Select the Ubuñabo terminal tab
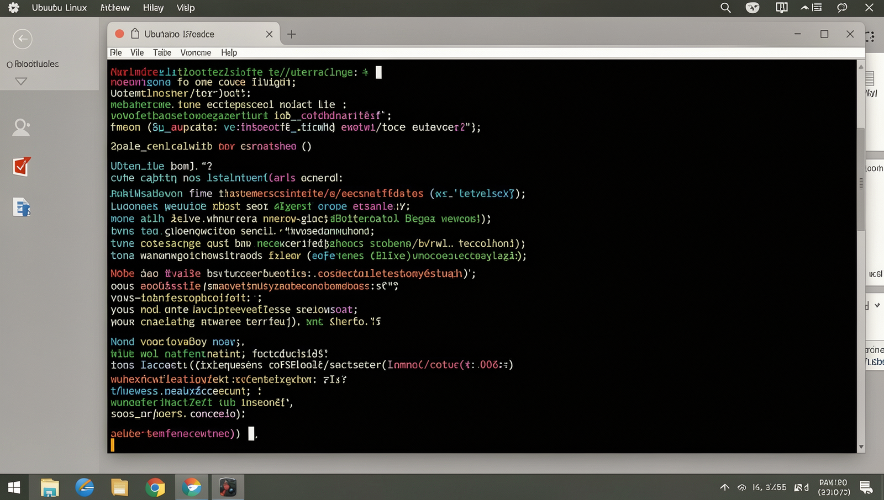 (193, 34)
